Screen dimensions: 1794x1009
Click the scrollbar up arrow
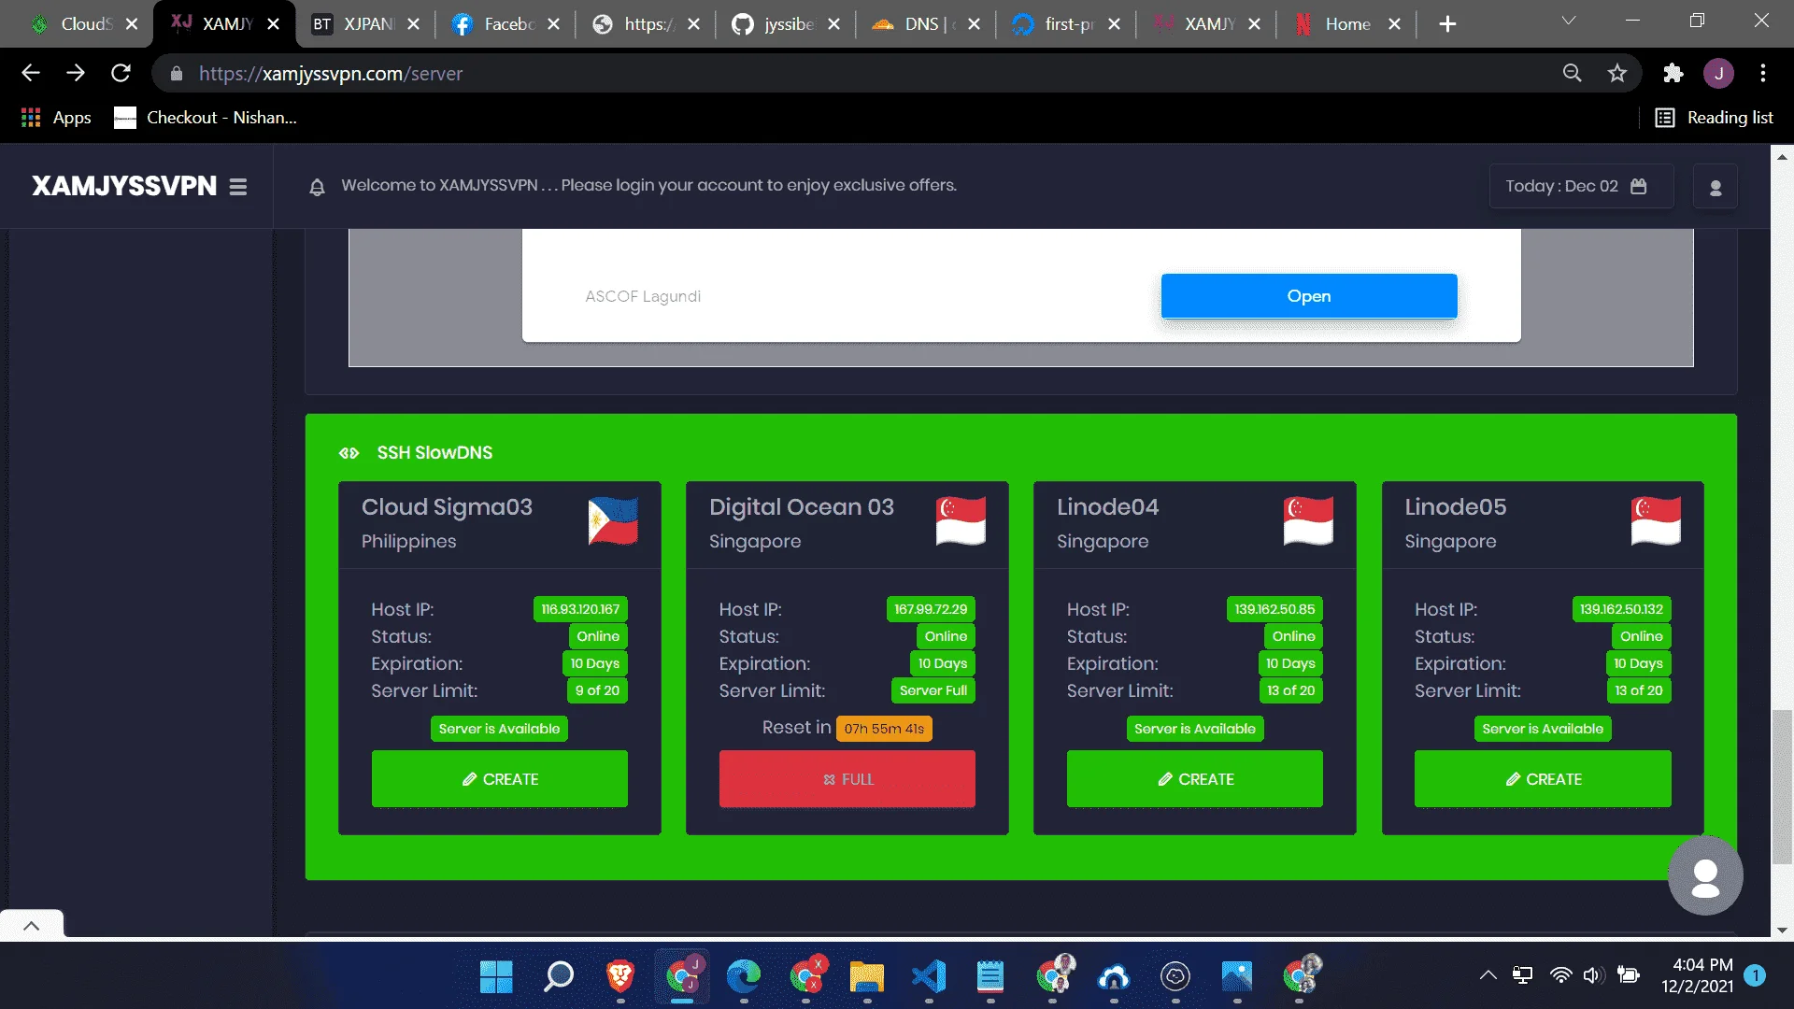tap(1782, 157)
